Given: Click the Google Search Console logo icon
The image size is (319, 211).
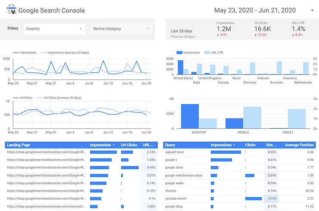Looking at the screenshot, I should tap(11, 10).
